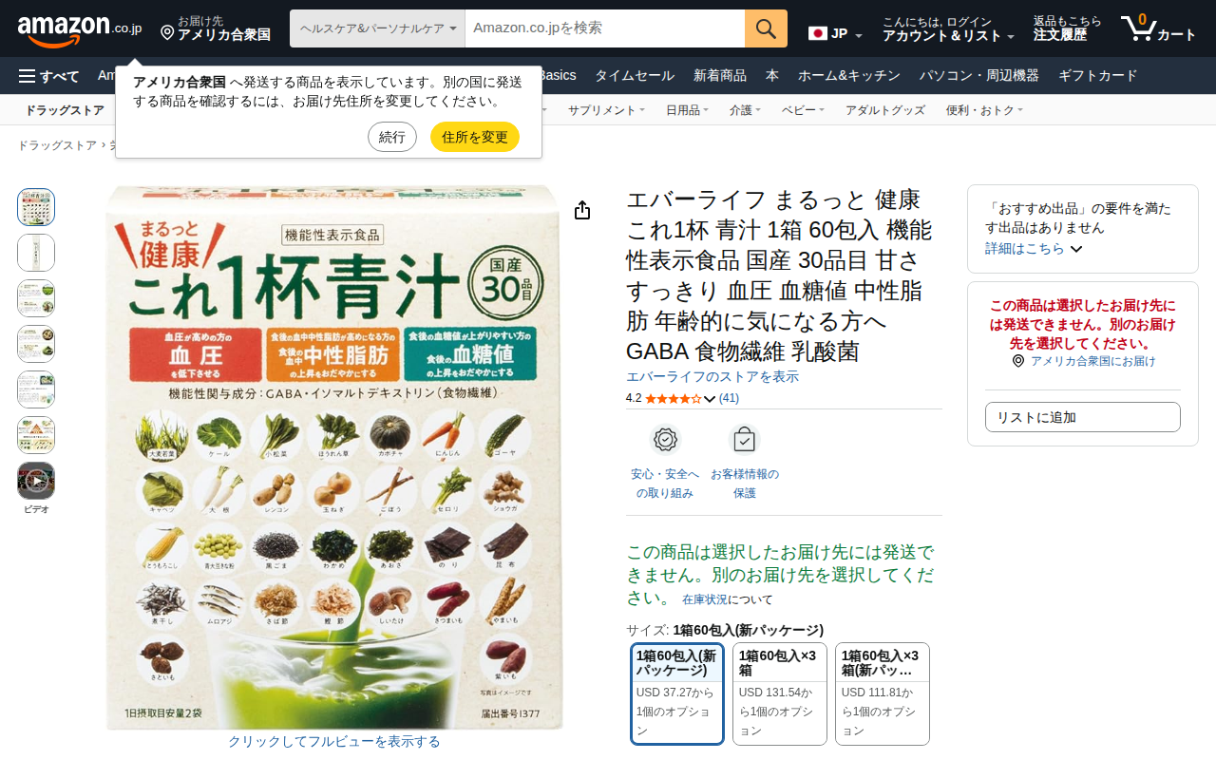Expand 詳細はこちら chevron

click(x=1076, y=249)
